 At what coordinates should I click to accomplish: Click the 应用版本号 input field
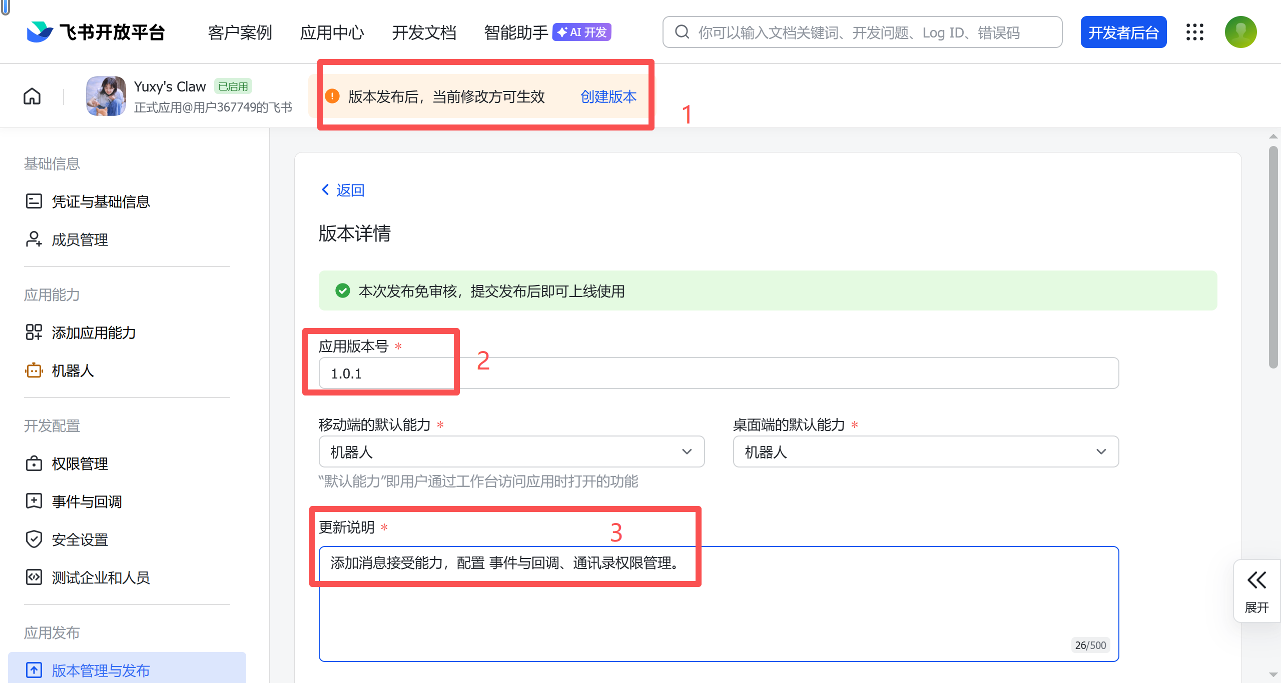718,373
